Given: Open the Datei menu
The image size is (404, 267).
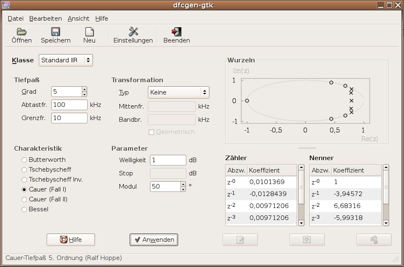Looking at the screenshot, I should coord(16,19).
